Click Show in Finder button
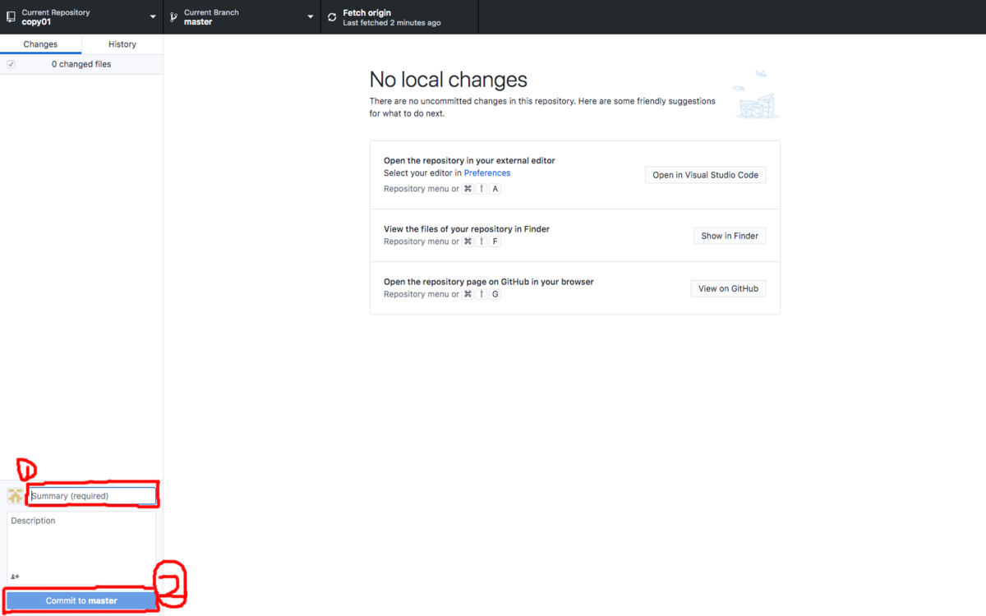 (x=730, y=236)
